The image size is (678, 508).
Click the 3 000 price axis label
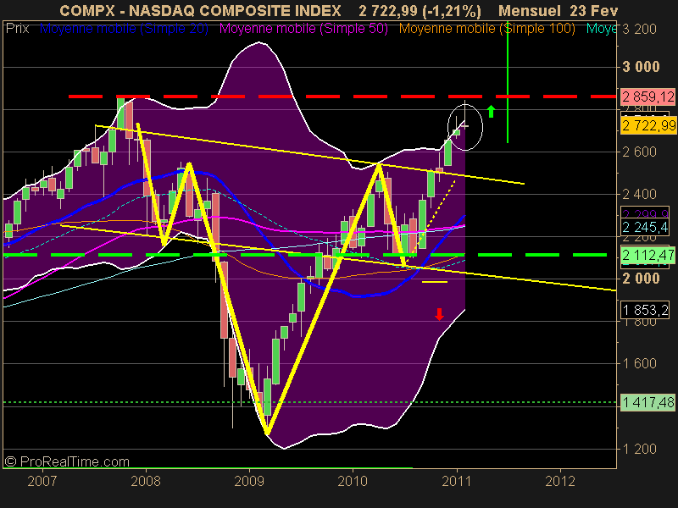click(x=642, y=67)
